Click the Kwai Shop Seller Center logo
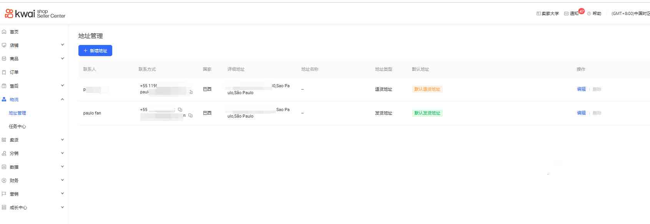The image size is (650, 224). tap(35, 14)
